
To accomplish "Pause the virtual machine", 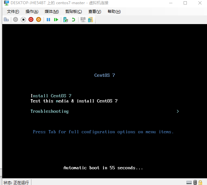I will coord(48,20).
